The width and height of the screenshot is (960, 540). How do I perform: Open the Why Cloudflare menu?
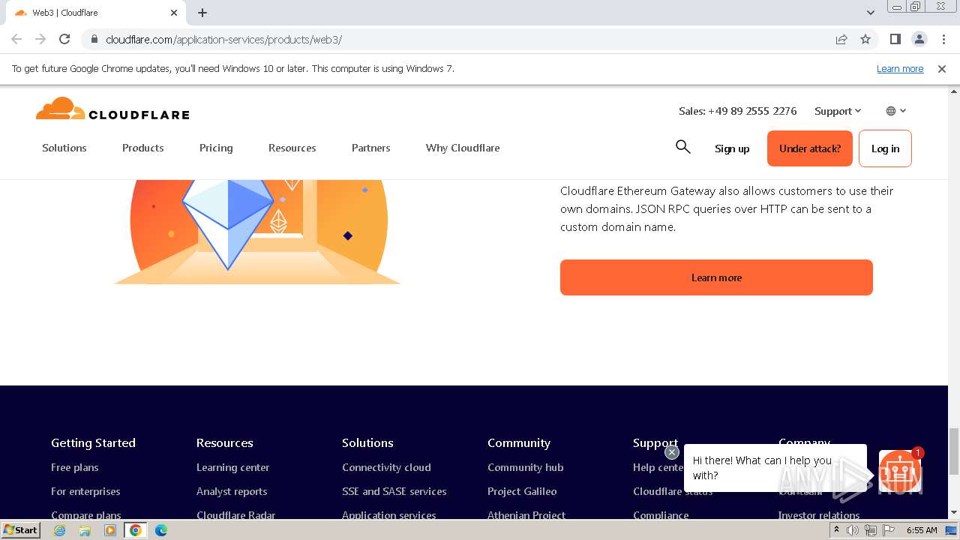463,148
